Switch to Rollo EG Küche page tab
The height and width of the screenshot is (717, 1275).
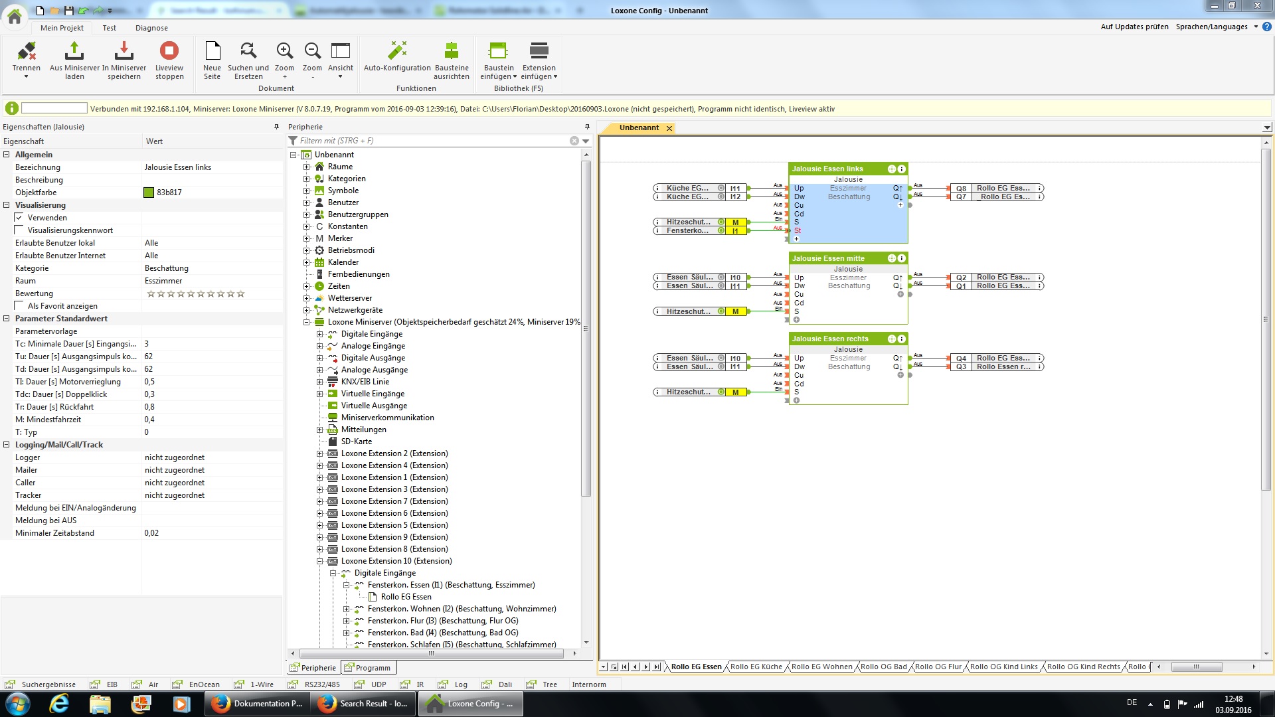click(756, 667)
